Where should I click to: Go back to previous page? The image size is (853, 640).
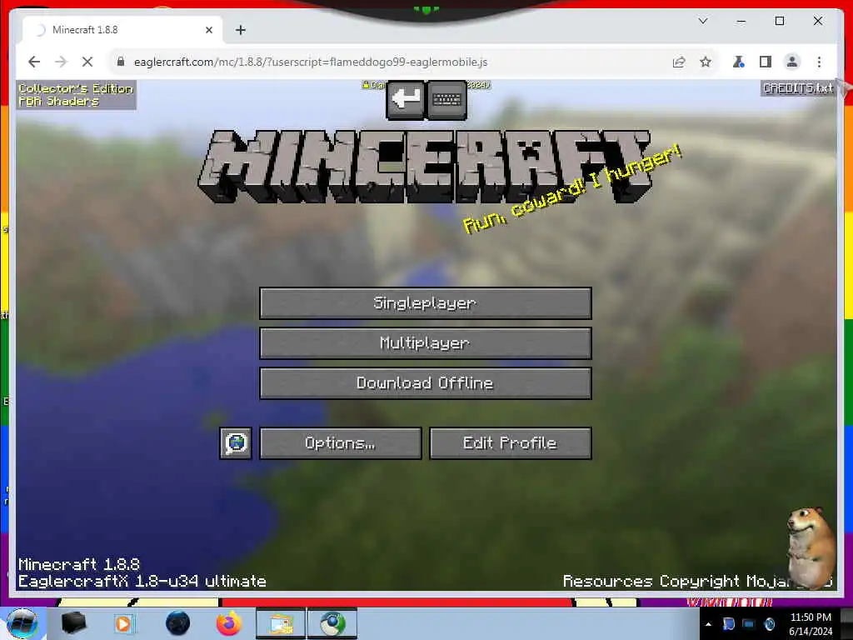[34, 62]
